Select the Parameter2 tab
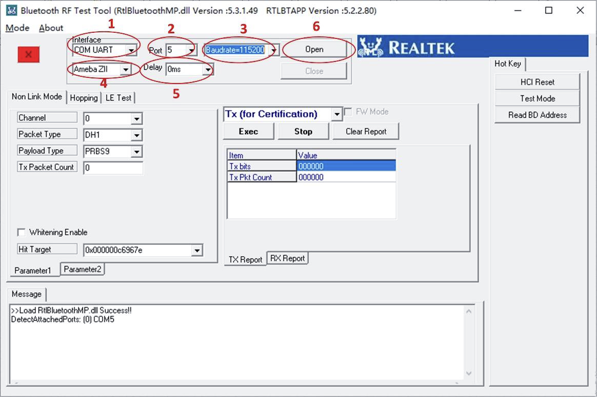 coord(83,269)
